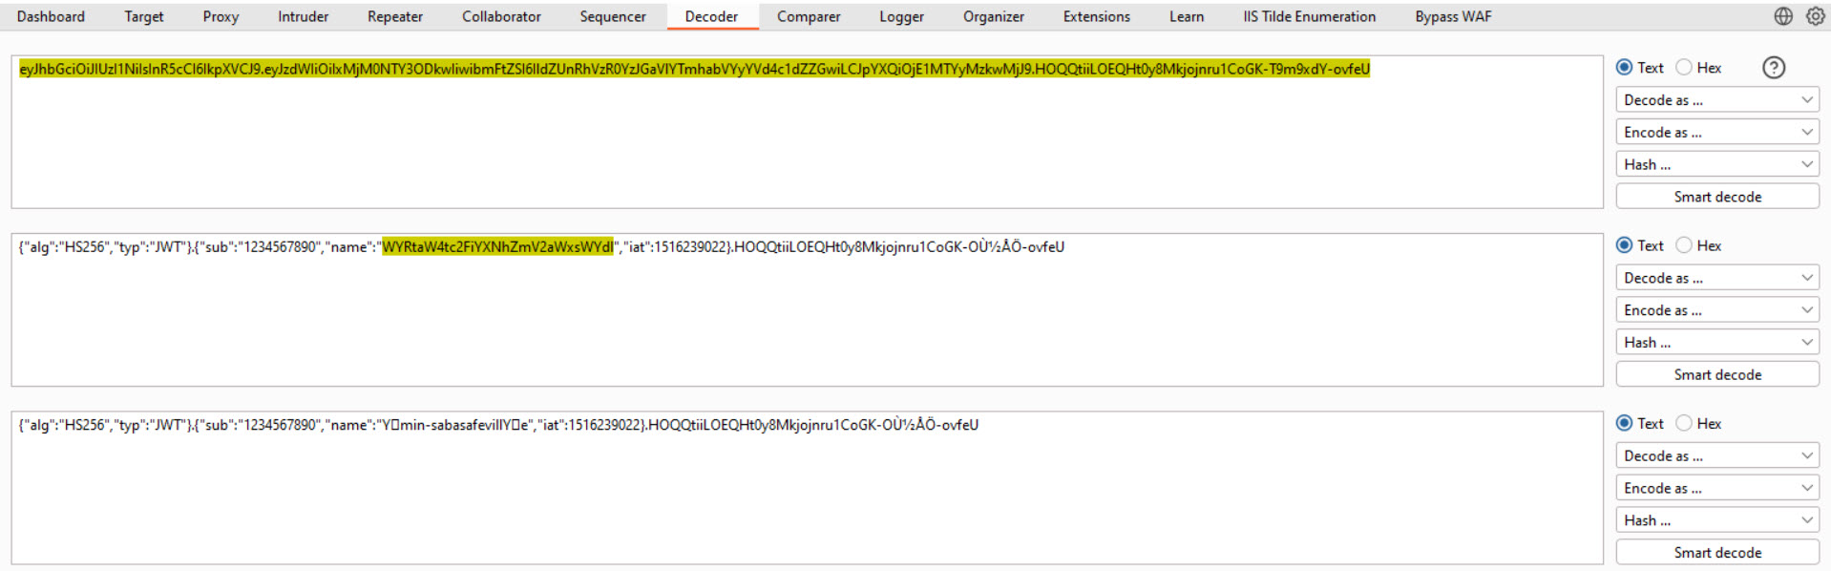This screenshot has height=571, width=1831.
Task: Switch to the Repeater tab
Action: tap(395, 16)
